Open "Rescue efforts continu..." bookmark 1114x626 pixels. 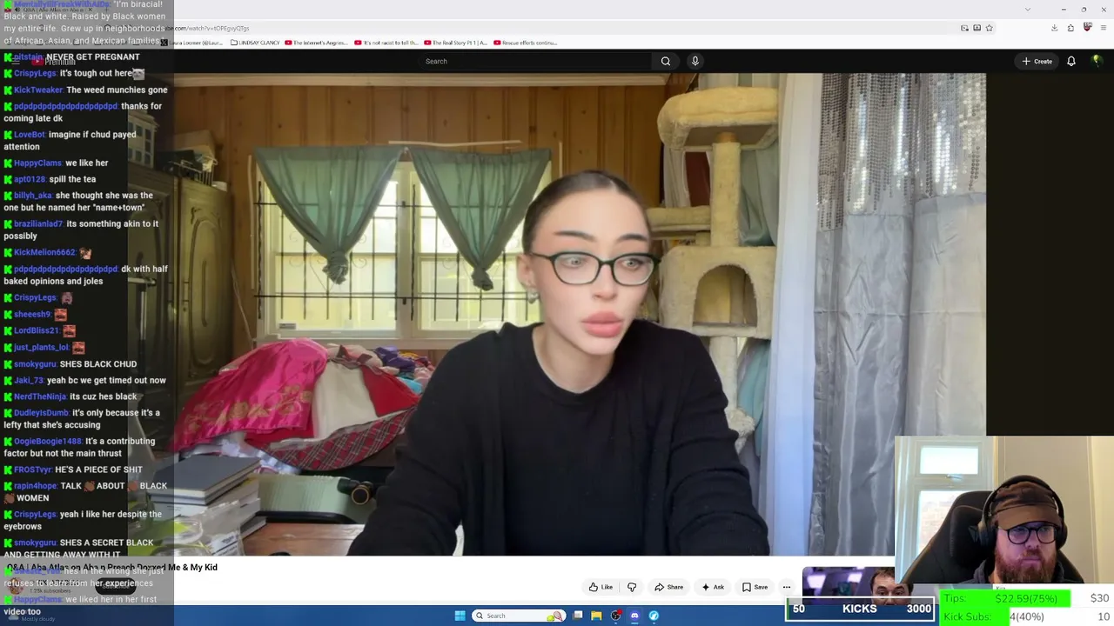click(525, 43)
